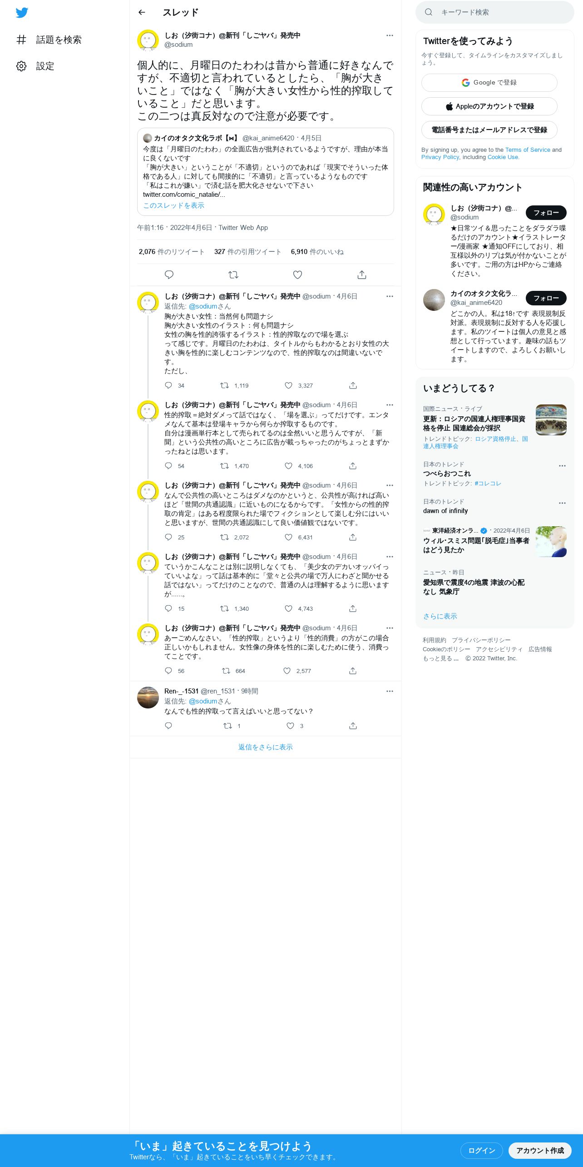
Task: View the 6,910 件のいいね list
Action: [317, 252]
